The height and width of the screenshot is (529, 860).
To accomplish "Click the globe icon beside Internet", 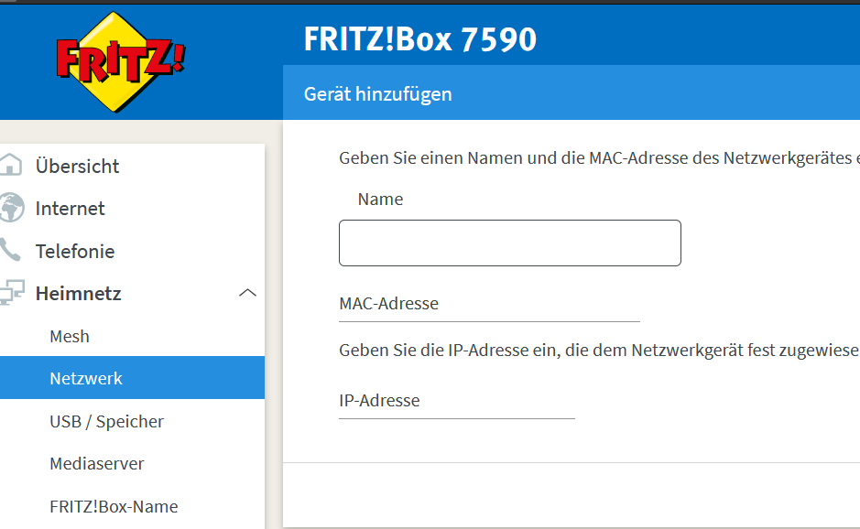I will tap(12, 208).
